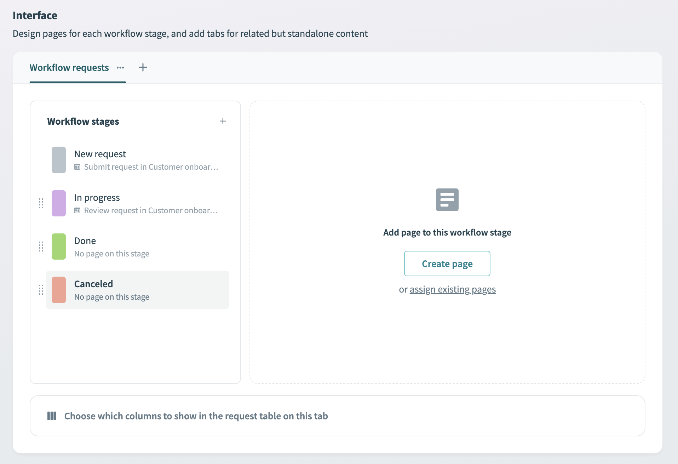Click the drag handle beside Done stage

click(x=41, y=247)
